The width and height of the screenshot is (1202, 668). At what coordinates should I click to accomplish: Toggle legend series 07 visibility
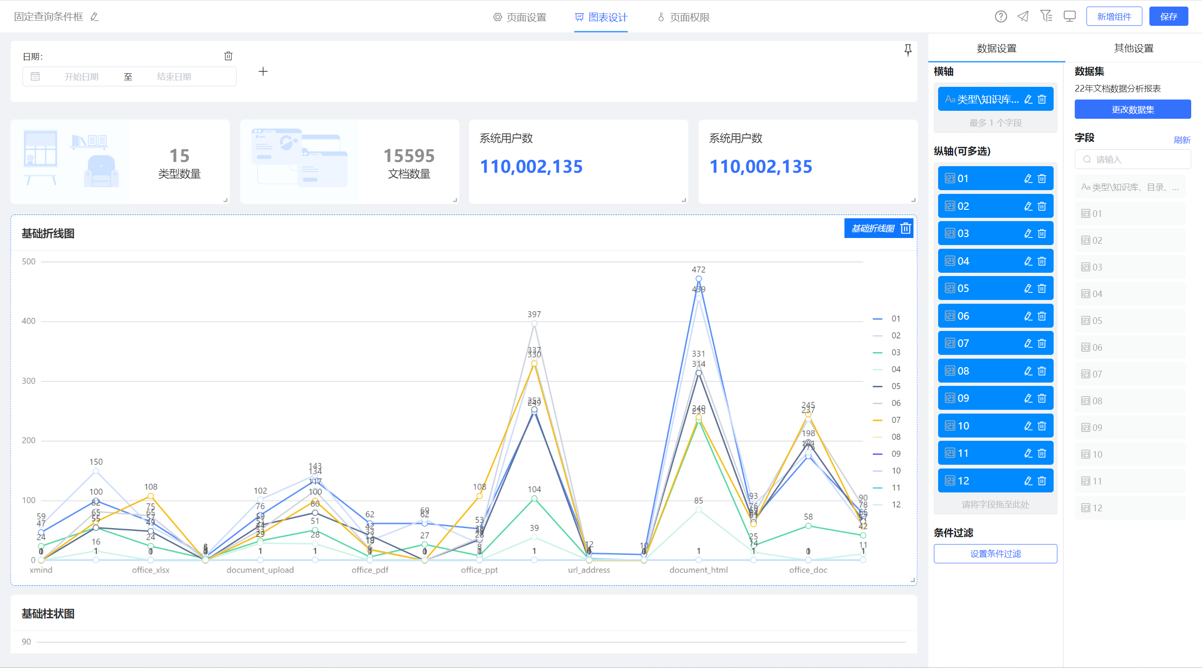(x=886, y=420)
